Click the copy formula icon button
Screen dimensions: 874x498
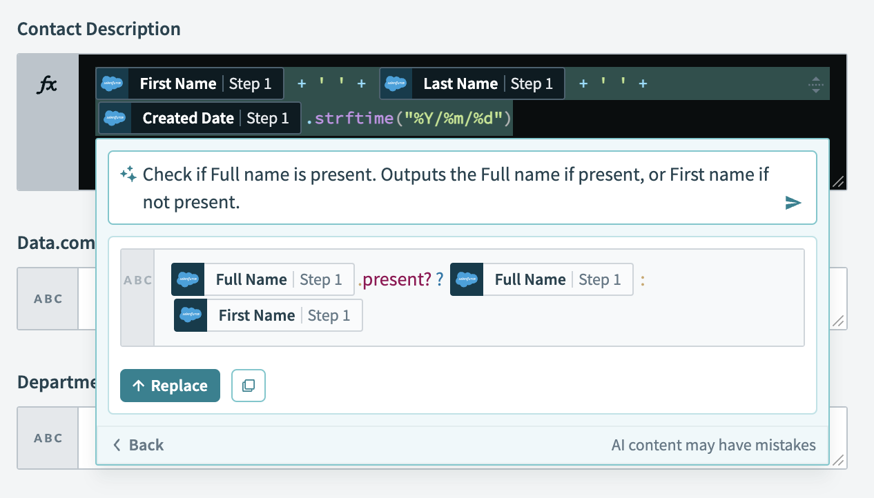click(x=249, y=386)
